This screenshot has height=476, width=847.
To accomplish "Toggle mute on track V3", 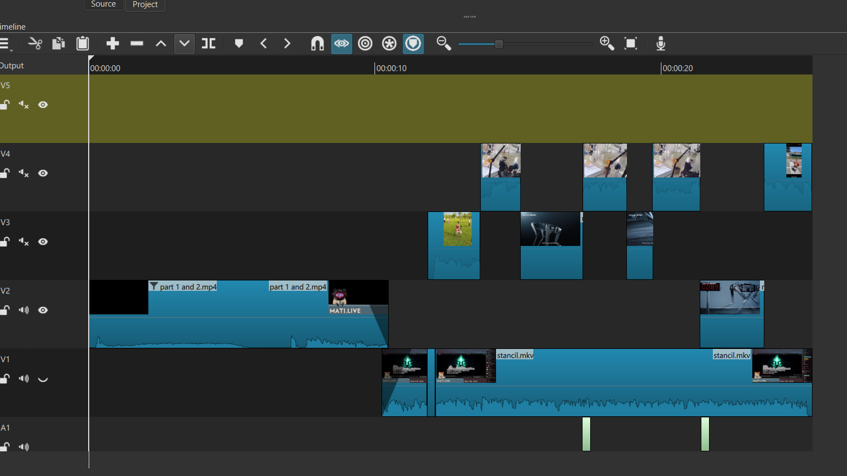I will (x=24, y=242).
